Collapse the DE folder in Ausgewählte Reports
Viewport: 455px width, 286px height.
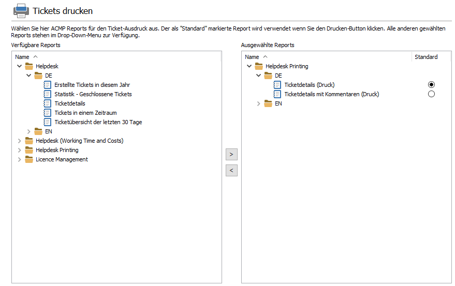(259, 76)
